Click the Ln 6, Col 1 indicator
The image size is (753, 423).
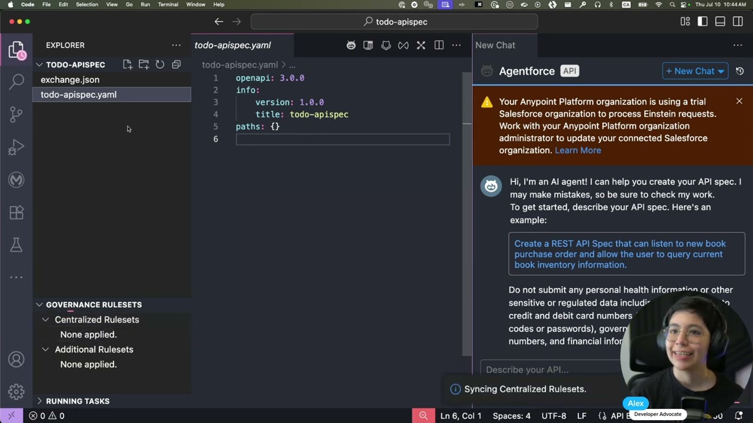coord(461,416)
